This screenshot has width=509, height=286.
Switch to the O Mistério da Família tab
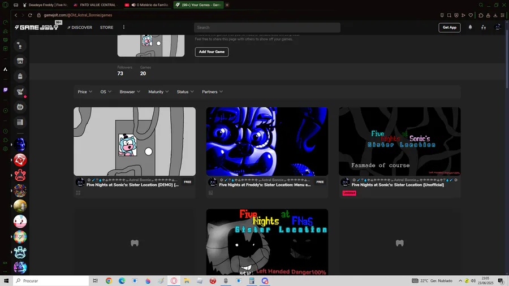click(147, 5)
